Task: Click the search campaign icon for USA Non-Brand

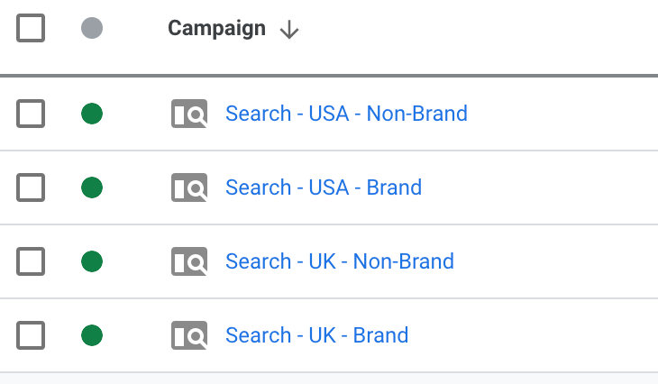Action: pyautogui.click(x=189, y=114)
